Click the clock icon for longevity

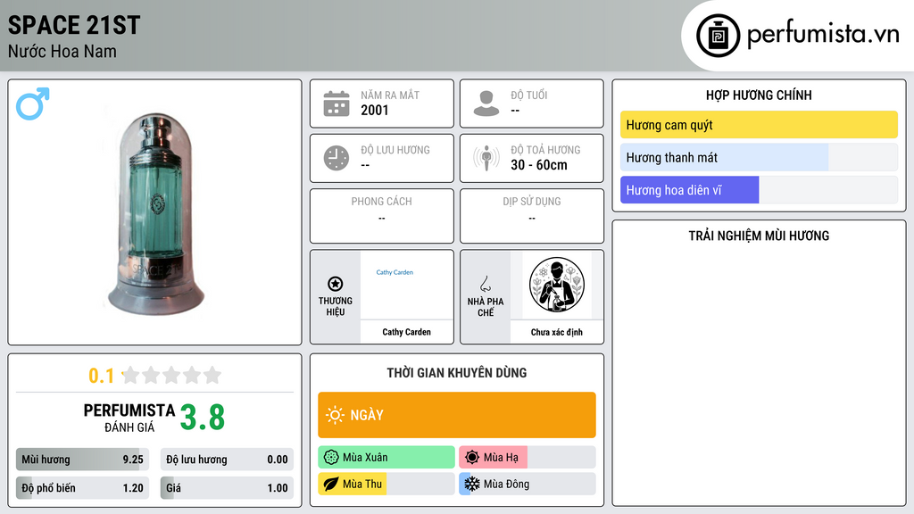click(x=337, y=158)
